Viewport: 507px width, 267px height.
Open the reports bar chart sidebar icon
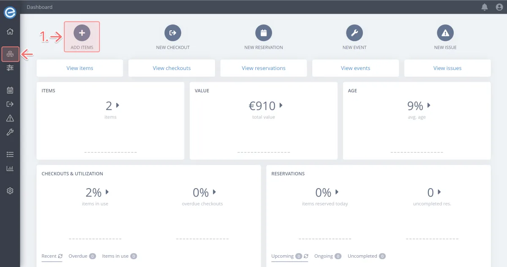pos(10,168)
